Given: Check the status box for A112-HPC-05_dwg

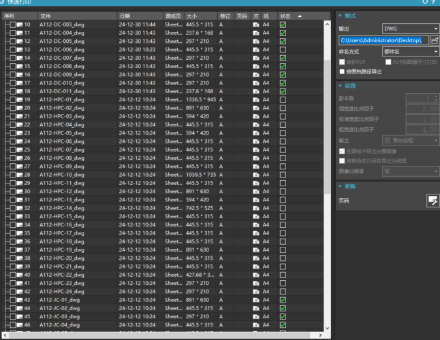Looking at the screenshot, I should 283,133.
